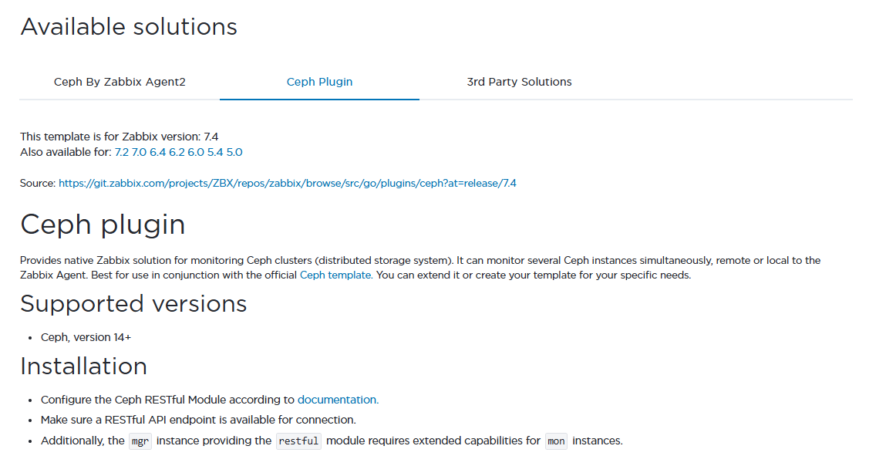The image size is (886, 456).
Task: Click 'This template is for Zabbix version: 7.4'
Action: point(120,137)
